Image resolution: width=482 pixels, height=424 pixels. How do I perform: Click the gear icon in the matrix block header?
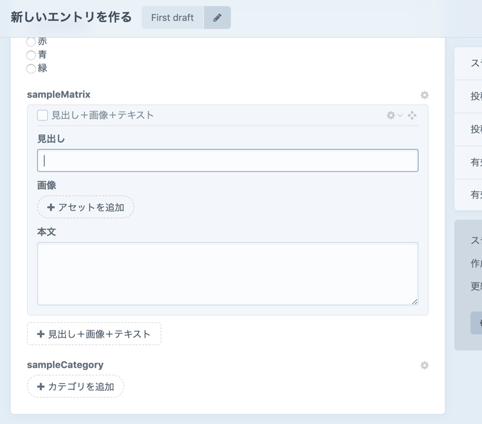(x=391, y=115)
